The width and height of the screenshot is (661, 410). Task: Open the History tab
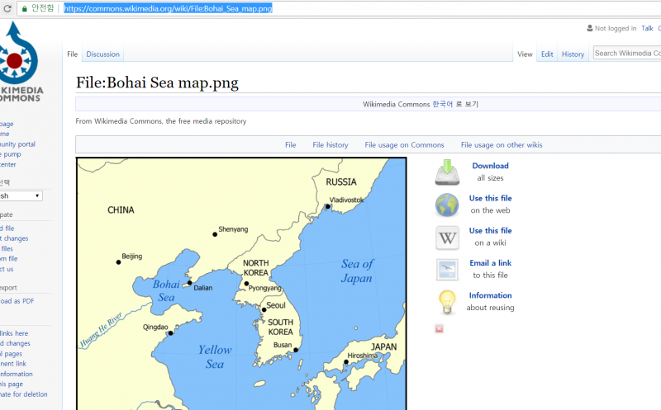tap(573, 54)
